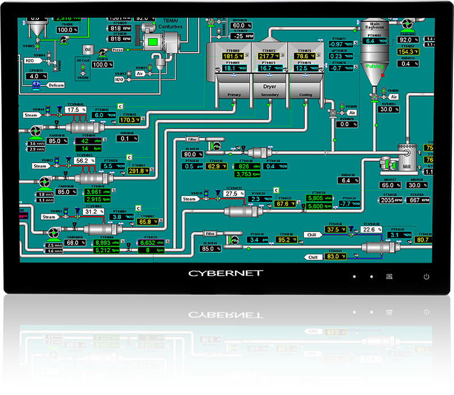Click the blue Defoam pump icon
This screenshot has height=395, width=454.
(x=36, y=85)
